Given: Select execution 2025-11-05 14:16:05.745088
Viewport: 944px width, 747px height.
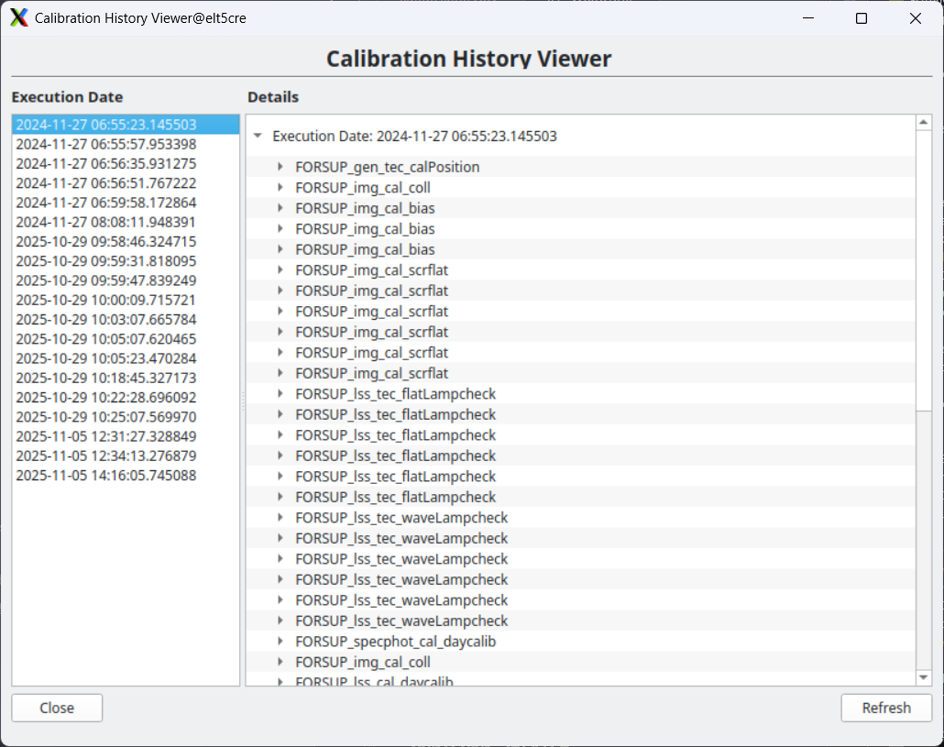Looking at the screenshot, I should (126, 475).
